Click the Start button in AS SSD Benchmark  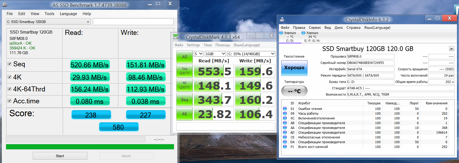(60, 156)
